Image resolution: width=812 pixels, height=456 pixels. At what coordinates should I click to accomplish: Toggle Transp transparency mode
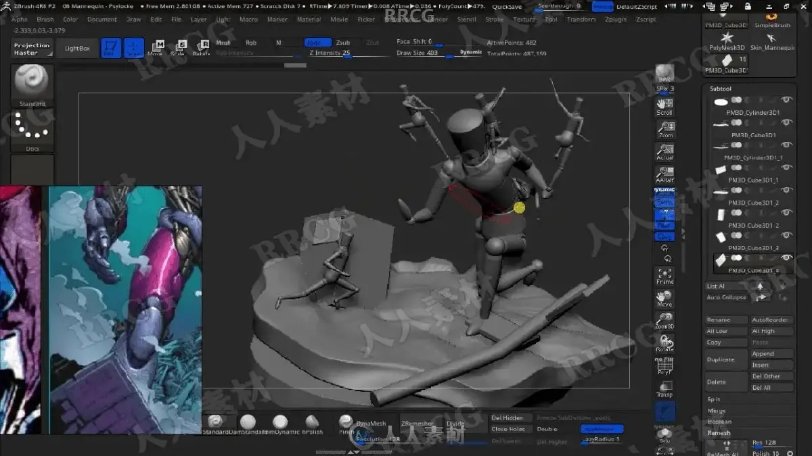click(x=664, y=388)
